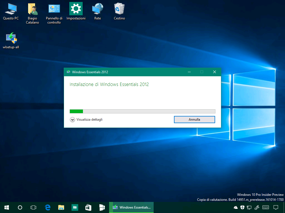Select the wlsetup-all installer icon
285x213 pixels.
(x=11, y=40)
